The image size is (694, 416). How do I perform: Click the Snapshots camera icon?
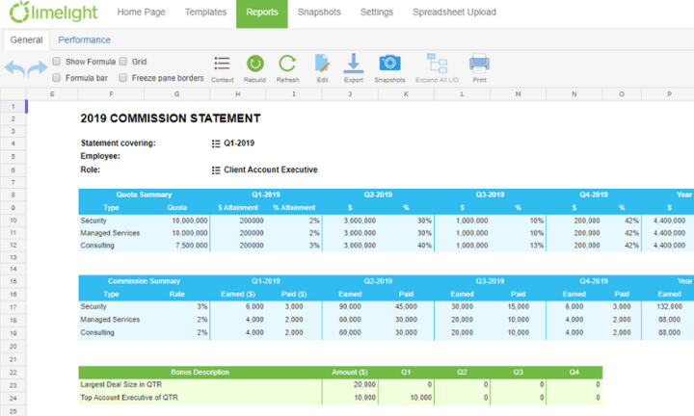tap(389, 64)
